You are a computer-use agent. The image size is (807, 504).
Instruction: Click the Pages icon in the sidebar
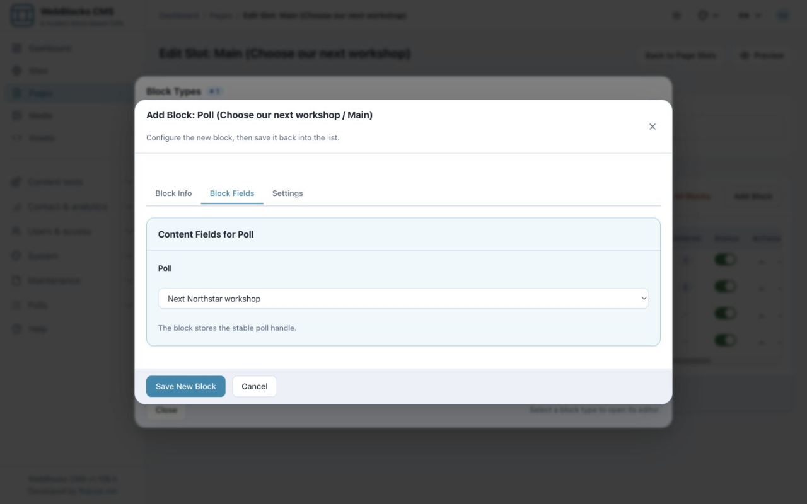(17, 93)
